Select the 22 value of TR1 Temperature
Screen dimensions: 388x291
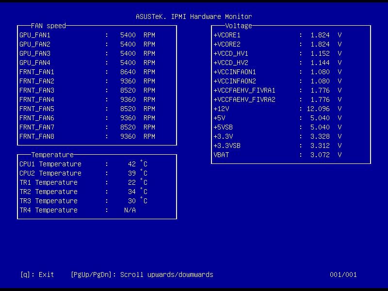click(132, 183)
